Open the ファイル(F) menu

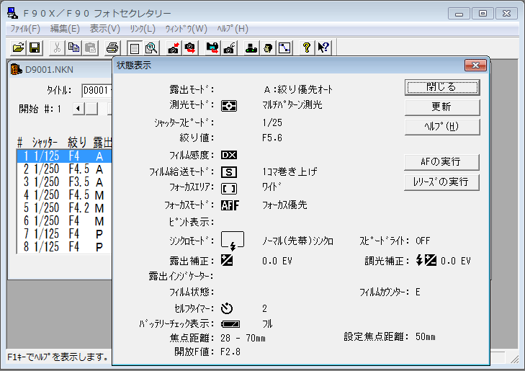(25, 29)
